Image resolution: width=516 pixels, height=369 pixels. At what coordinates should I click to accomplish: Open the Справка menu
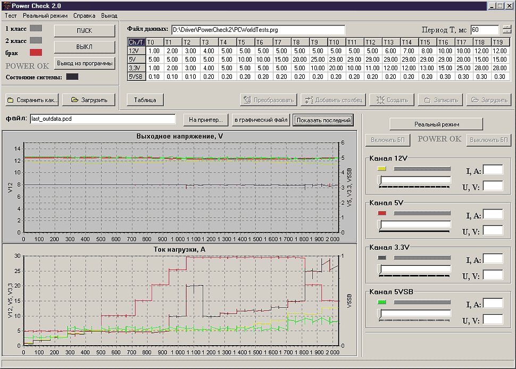coord(85,16)
